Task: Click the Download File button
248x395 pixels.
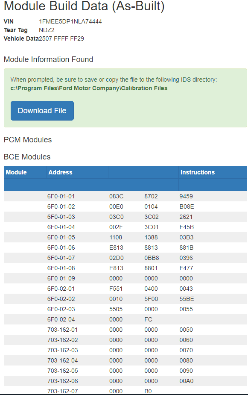Action: pyautogui.click(x=42, y=111)
